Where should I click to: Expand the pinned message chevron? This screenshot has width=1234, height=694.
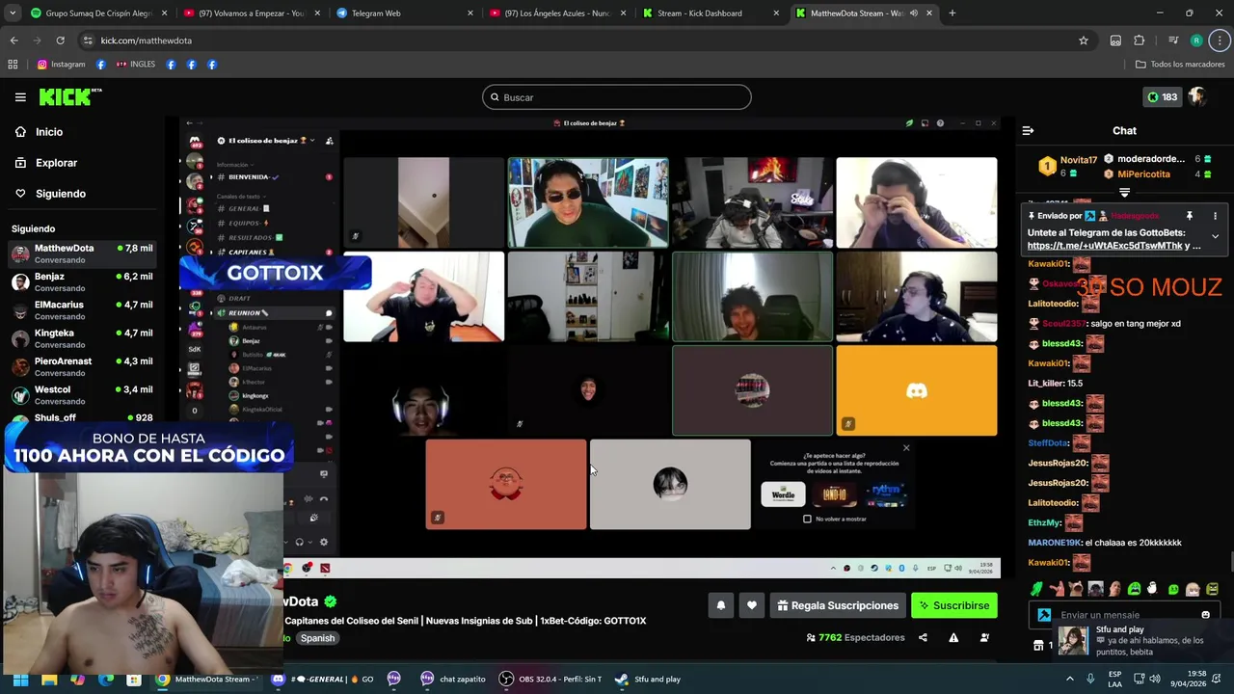coord(1215,236)
